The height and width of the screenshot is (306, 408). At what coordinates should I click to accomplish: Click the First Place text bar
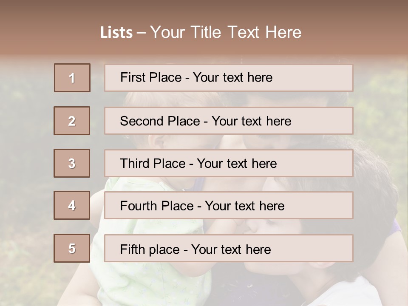click(229, 78)
